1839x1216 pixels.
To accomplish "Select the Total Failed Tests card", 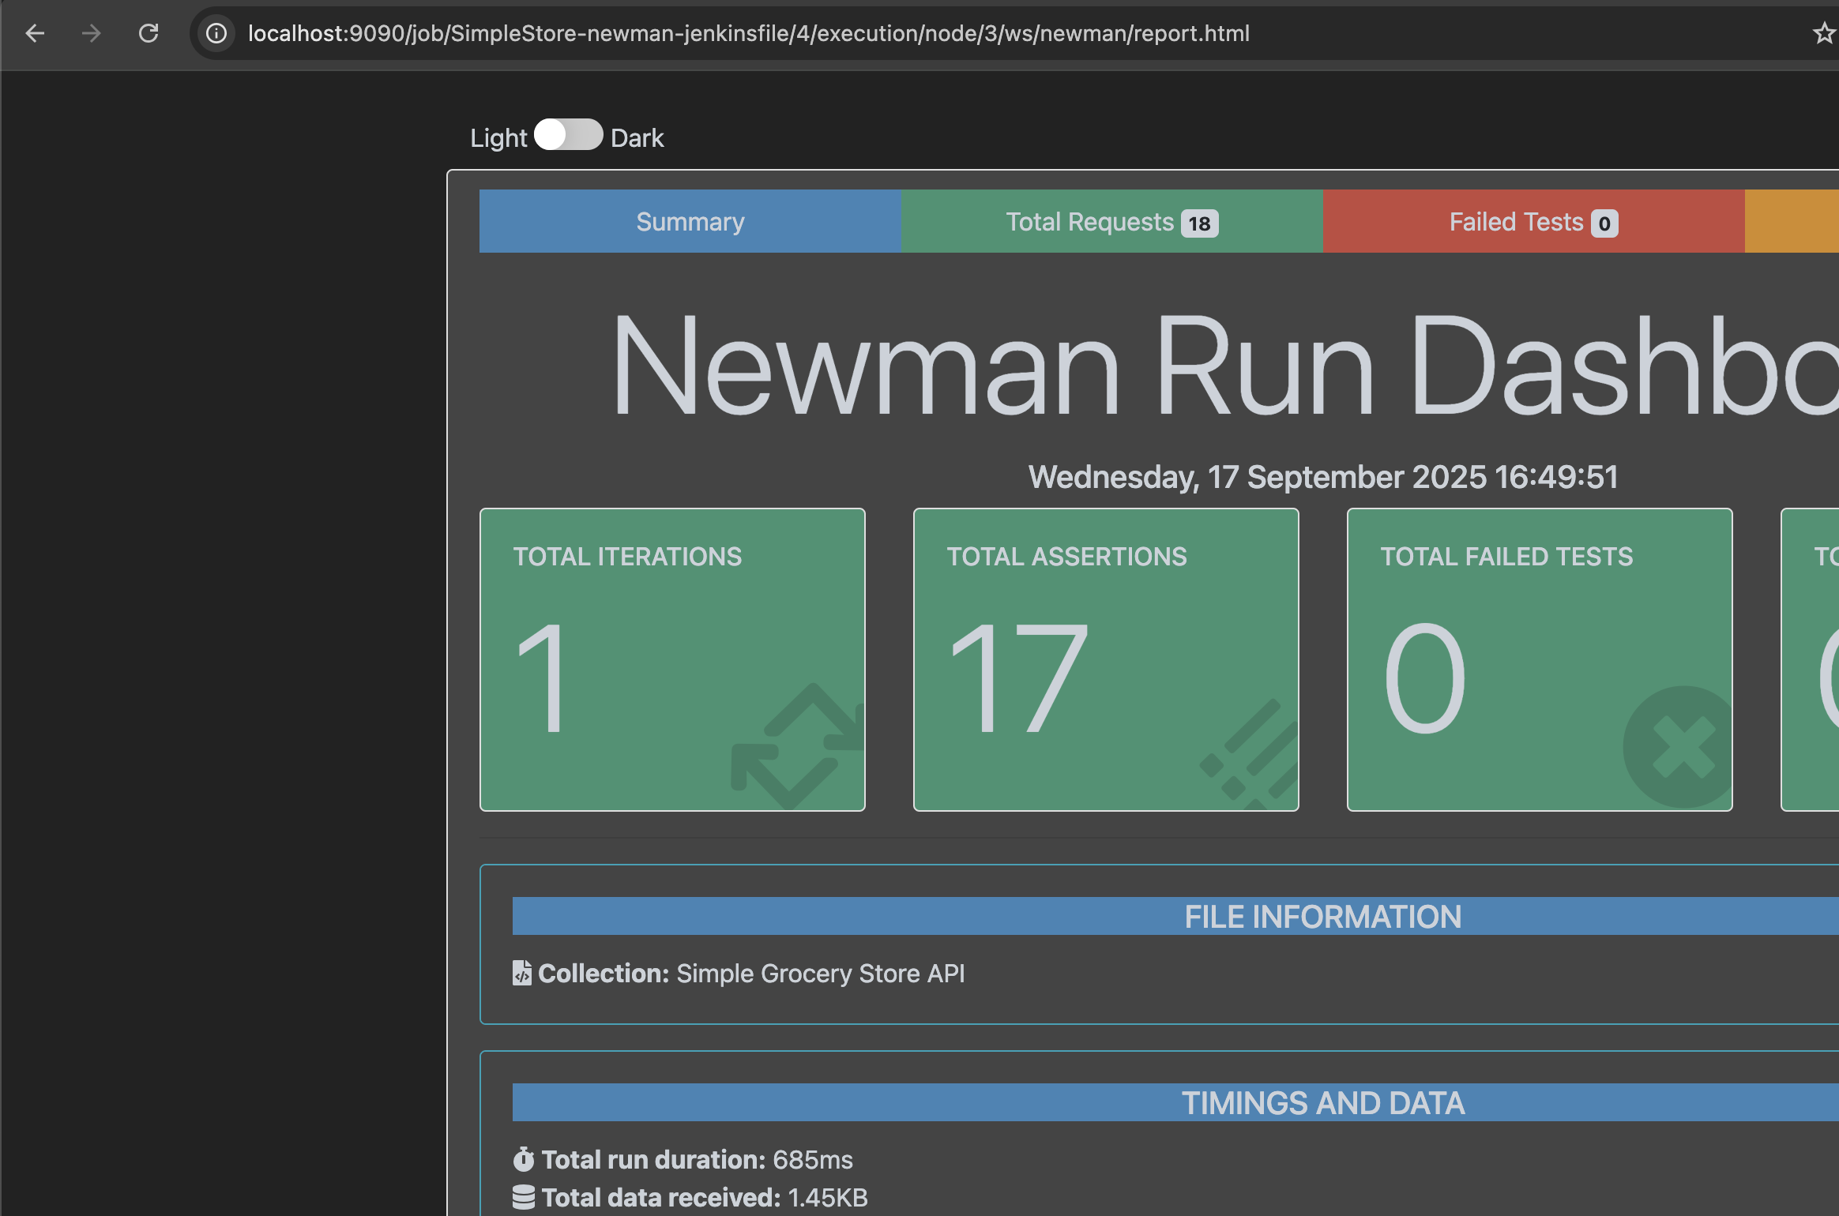I will pyautogui.click(x=1540, y=659).
